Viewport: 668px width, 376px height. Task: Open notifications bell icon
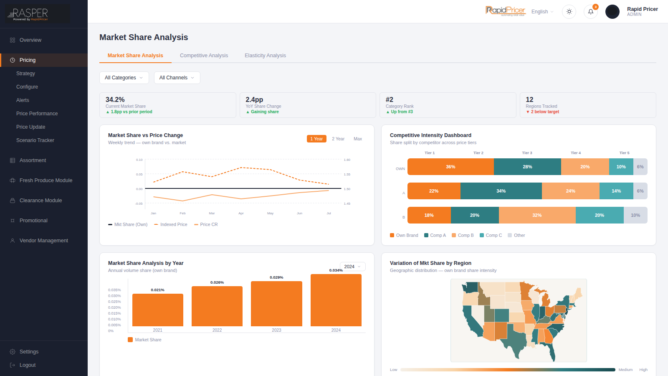pos(591,12)
